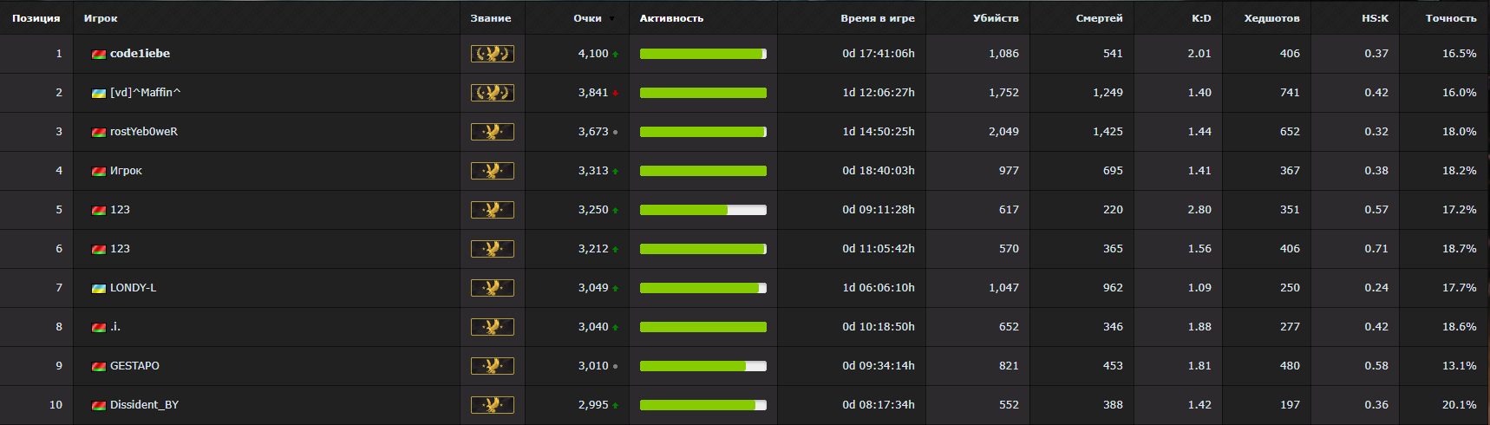Click the rank badge in Dissident_BY row

click(492, 405)
